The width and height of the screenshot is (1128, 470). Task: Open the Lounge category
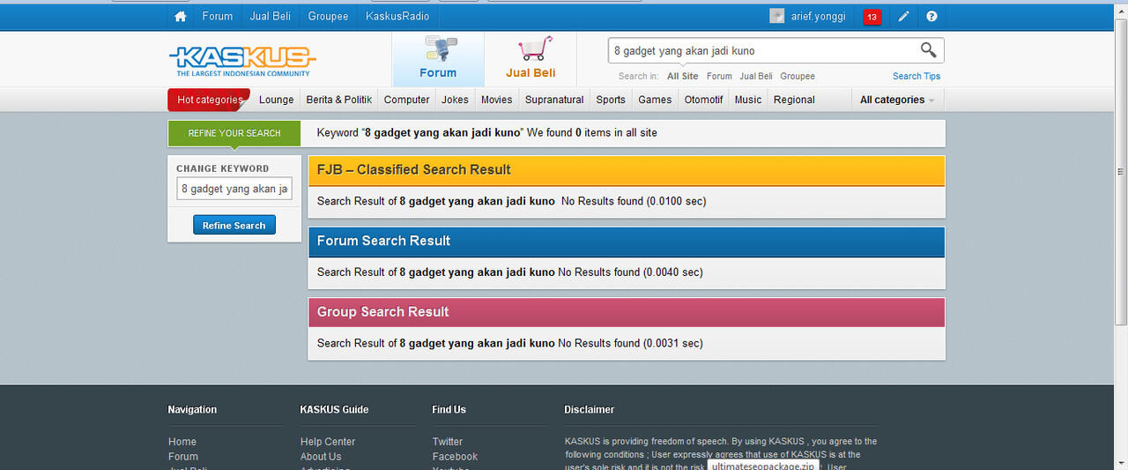[x=276, y=100]
